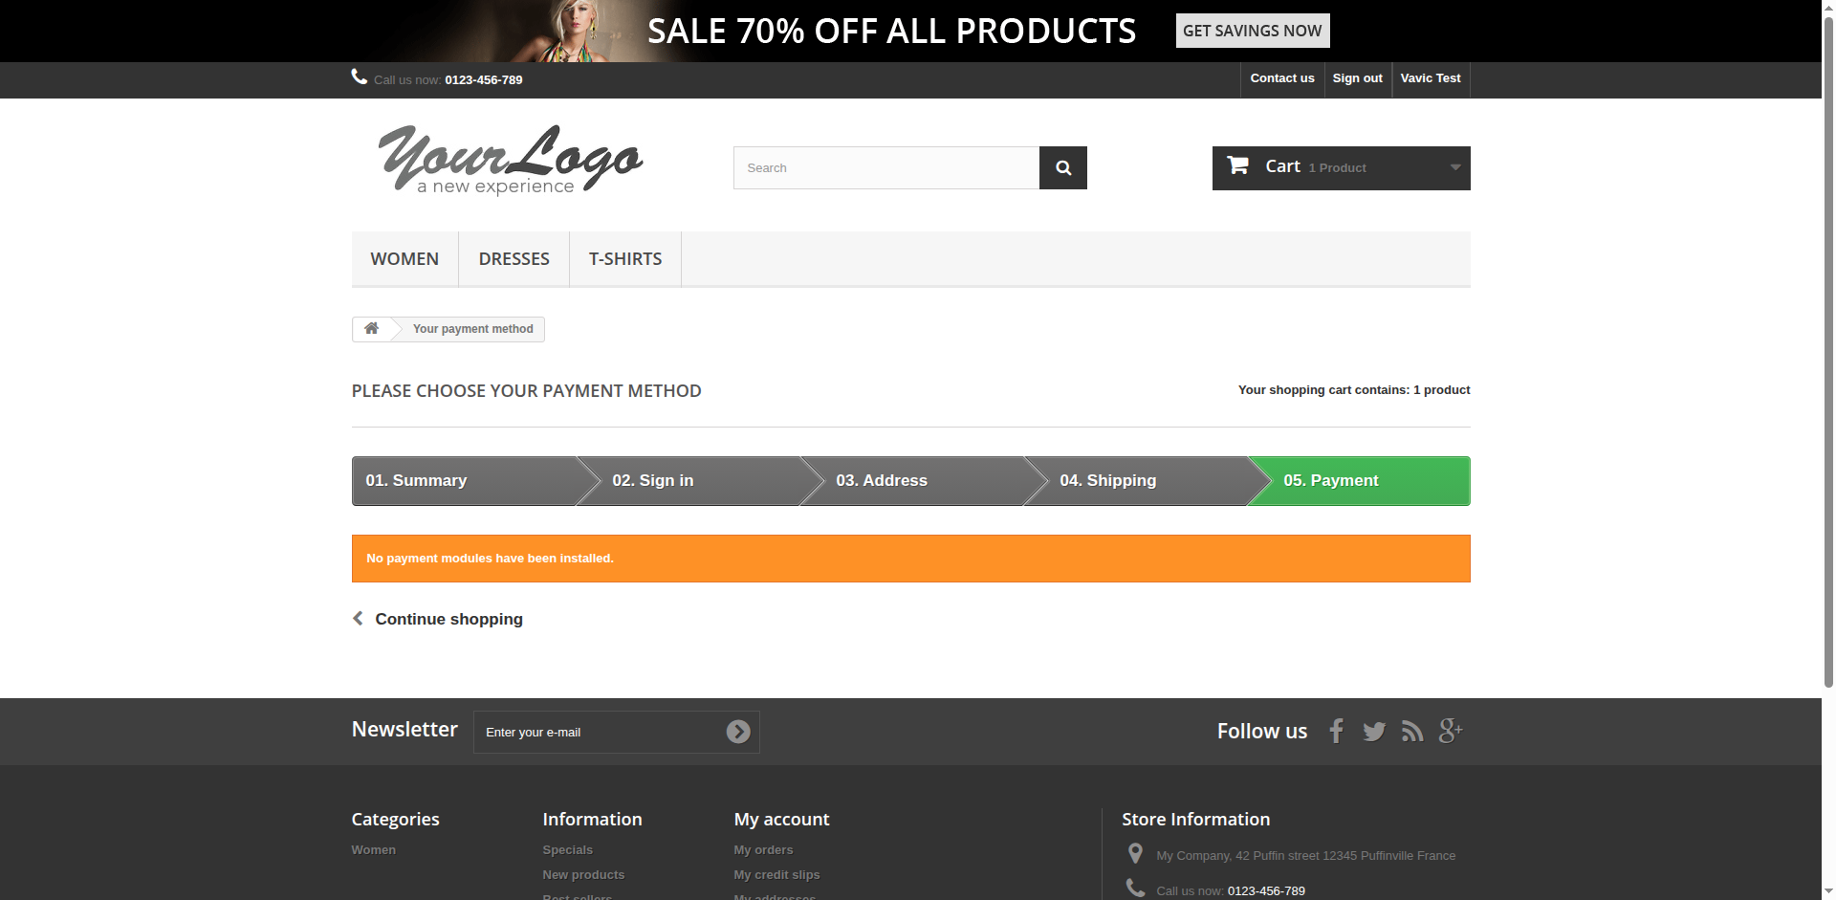Click the home breadcrumb icon
Screen dimensions: 1836x900
point(371,329)
